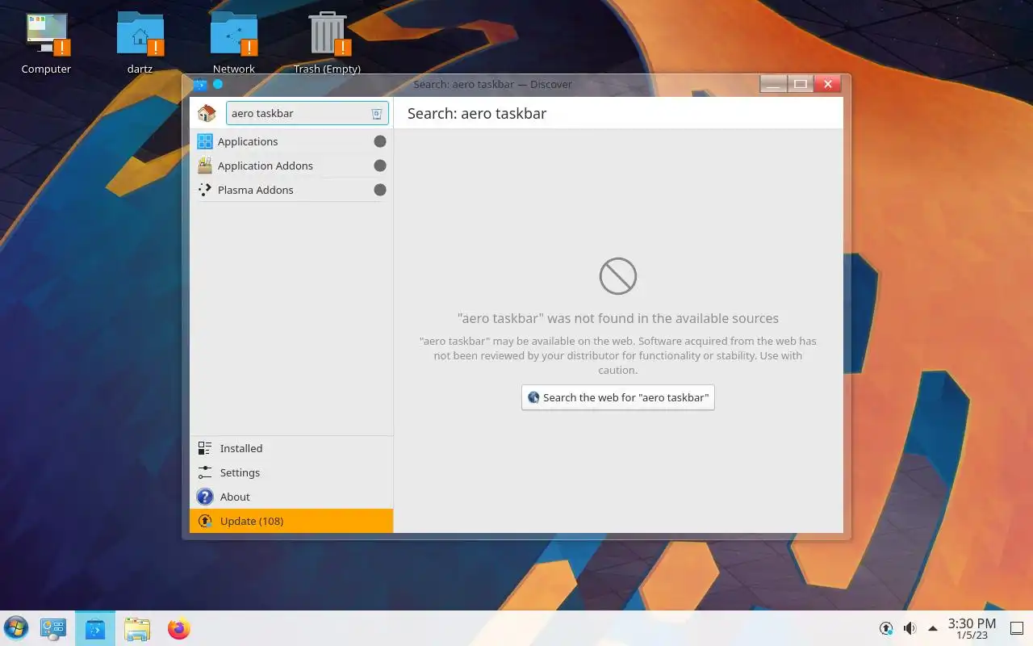This screenshot has height=646, width=1033.
Task: Select the Trash (Empty) desktop icon
Action: (x=327, y=44)
